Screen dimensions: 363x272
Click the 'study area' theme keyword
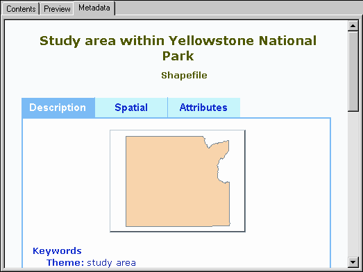pyautogui.click(x=111, y=263)
